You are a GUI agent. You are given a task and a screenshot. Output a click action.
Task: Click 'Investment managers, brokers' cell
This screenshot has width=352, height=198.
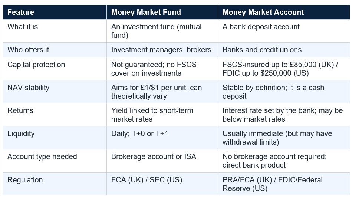tap(162, 50)
